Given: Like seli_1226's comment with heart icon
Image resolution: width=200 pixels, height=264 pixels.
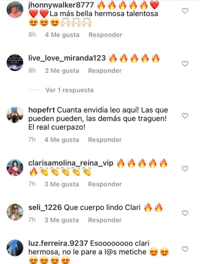Looking at the screenshot, I should tap(185, 213).
